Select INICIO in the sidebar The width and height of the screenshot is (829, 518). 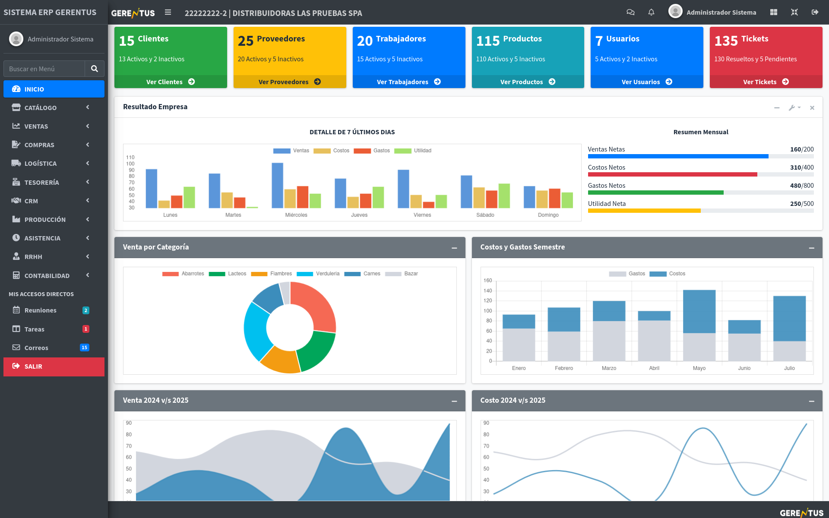(x=54, y=89)
